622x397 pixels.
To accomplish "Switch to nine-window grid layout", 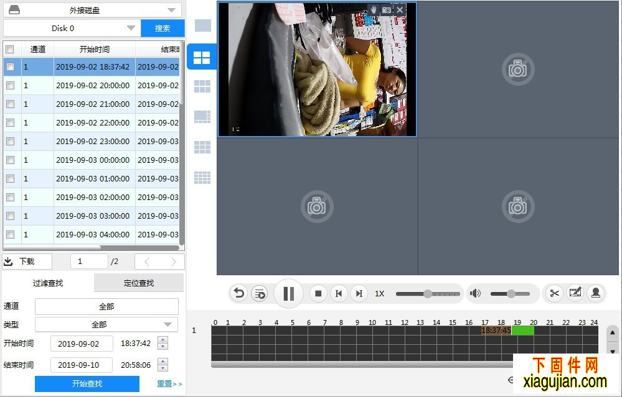I will 202,147.
